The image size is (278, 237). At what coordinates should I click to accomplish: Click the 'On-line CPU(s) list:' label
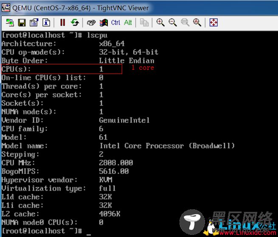coord(44,78)
